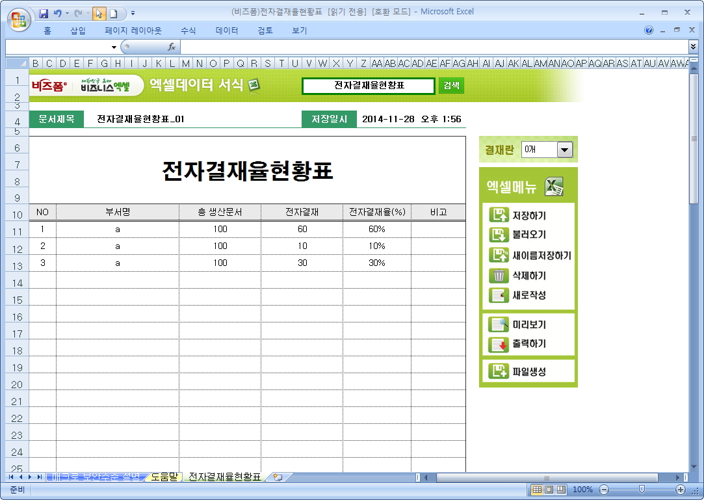Image resolution: width=704 pixels, height=500 pixels.
Task: Click the zoom slider handle
Action: point(642,490)
